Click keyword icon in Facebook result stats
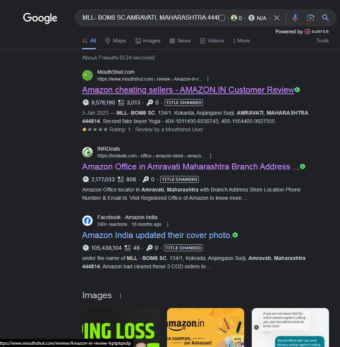The image size is (340, 347). click(150, 248)
